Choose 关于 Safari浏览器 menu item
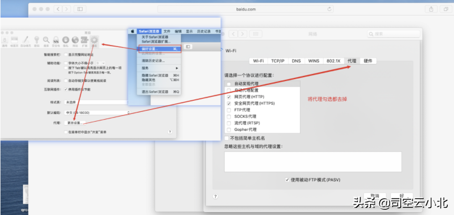 tap(159, 37)
